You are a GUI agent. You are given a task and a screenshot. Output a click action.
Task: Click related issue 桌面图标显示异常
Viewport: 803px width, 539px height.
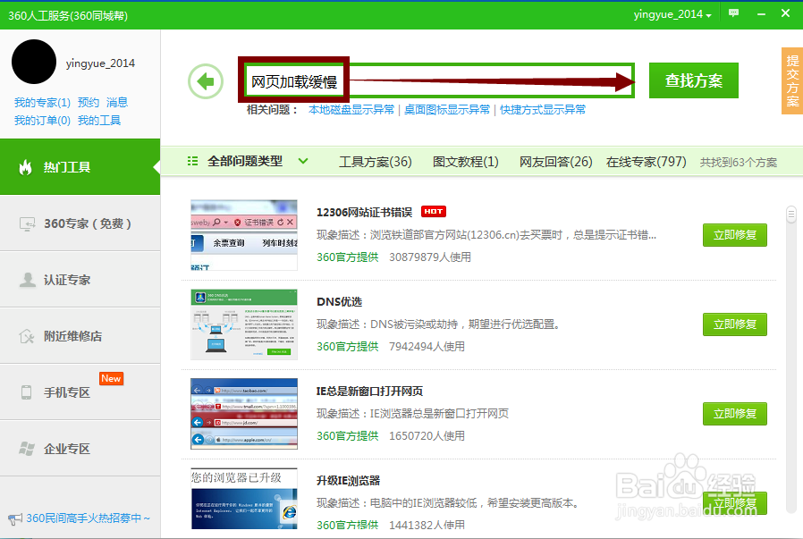click(447, 110)
